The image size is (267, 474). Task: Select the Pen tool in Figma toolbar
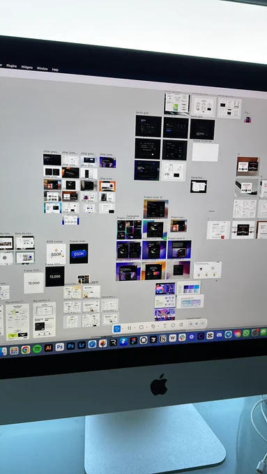(x=153, y=326)
